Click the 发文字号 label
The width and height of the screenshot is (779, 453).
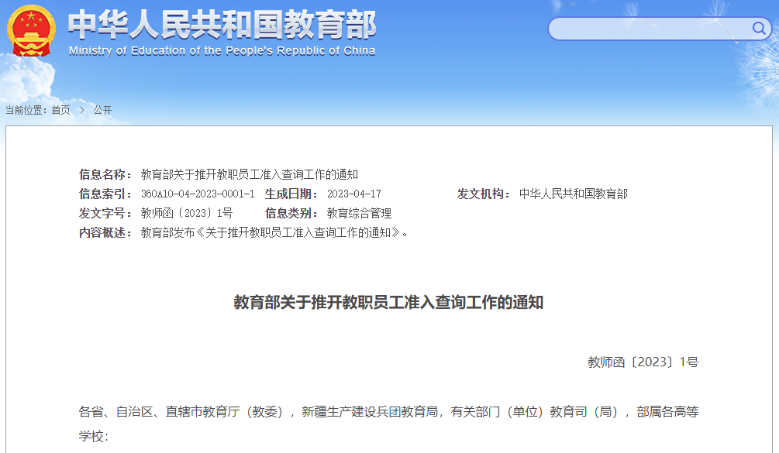(105, 214)
